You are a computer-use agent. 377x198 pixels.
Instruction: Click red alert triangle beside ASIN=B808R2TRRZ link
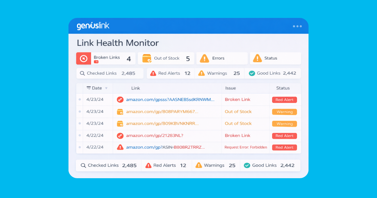120,147
